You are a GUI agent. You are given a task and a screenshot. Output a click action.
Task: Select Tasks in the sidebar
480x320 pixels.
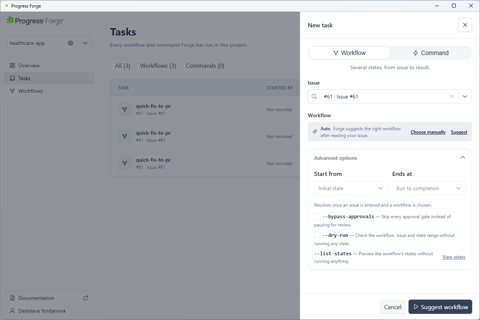[49, 78]
